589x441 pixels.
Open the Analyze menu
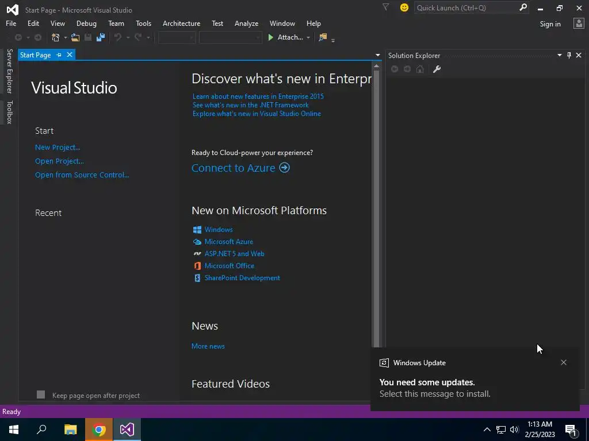click(x=246, y=23)
